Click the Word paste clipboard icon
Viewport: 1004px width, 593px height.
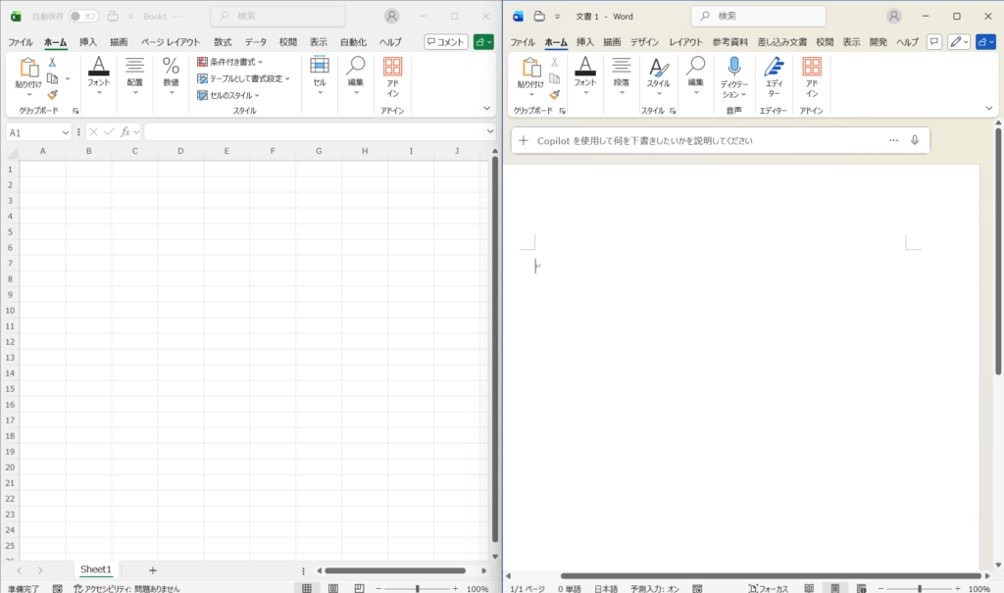pos(531,67)
